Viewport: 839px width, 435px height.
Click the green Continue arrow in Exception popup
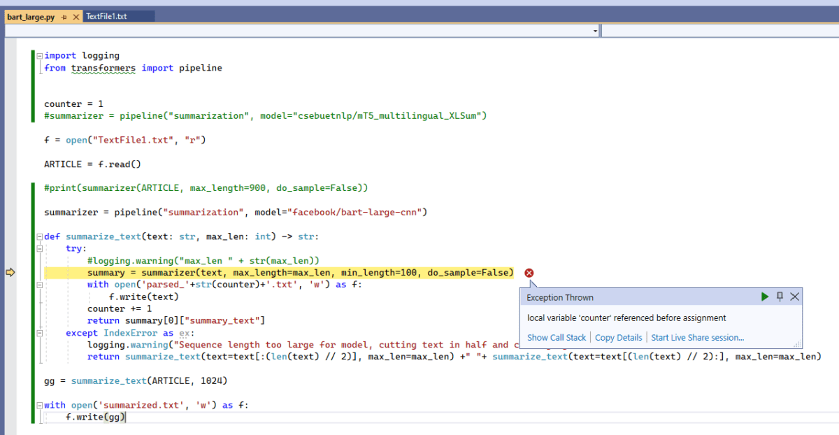(x=765, y=297)
